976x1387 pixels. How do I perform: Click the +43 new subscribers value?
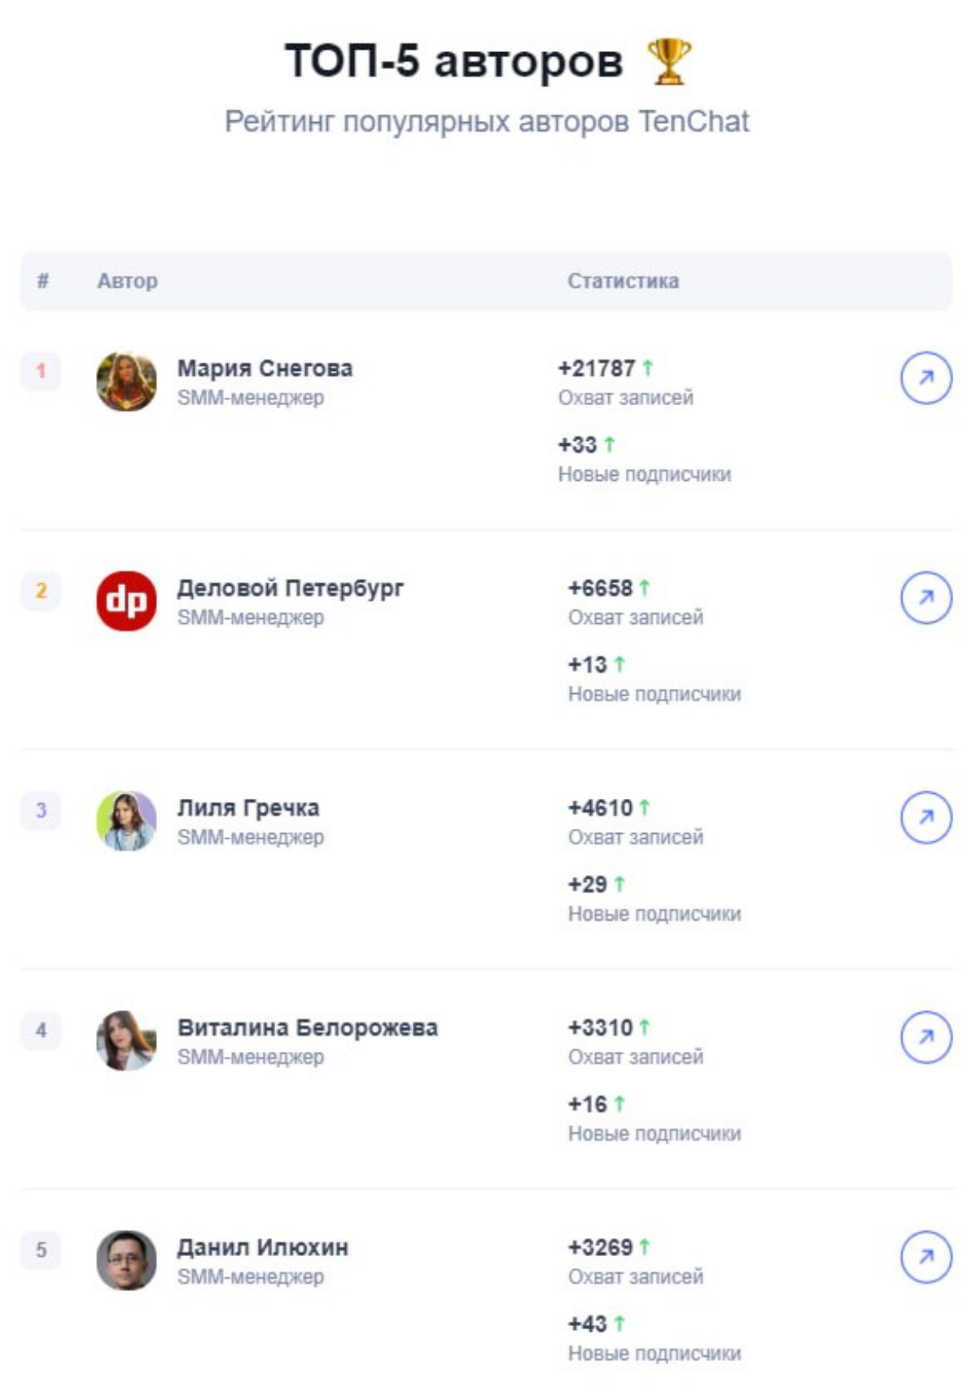[x=587, y=1324]
